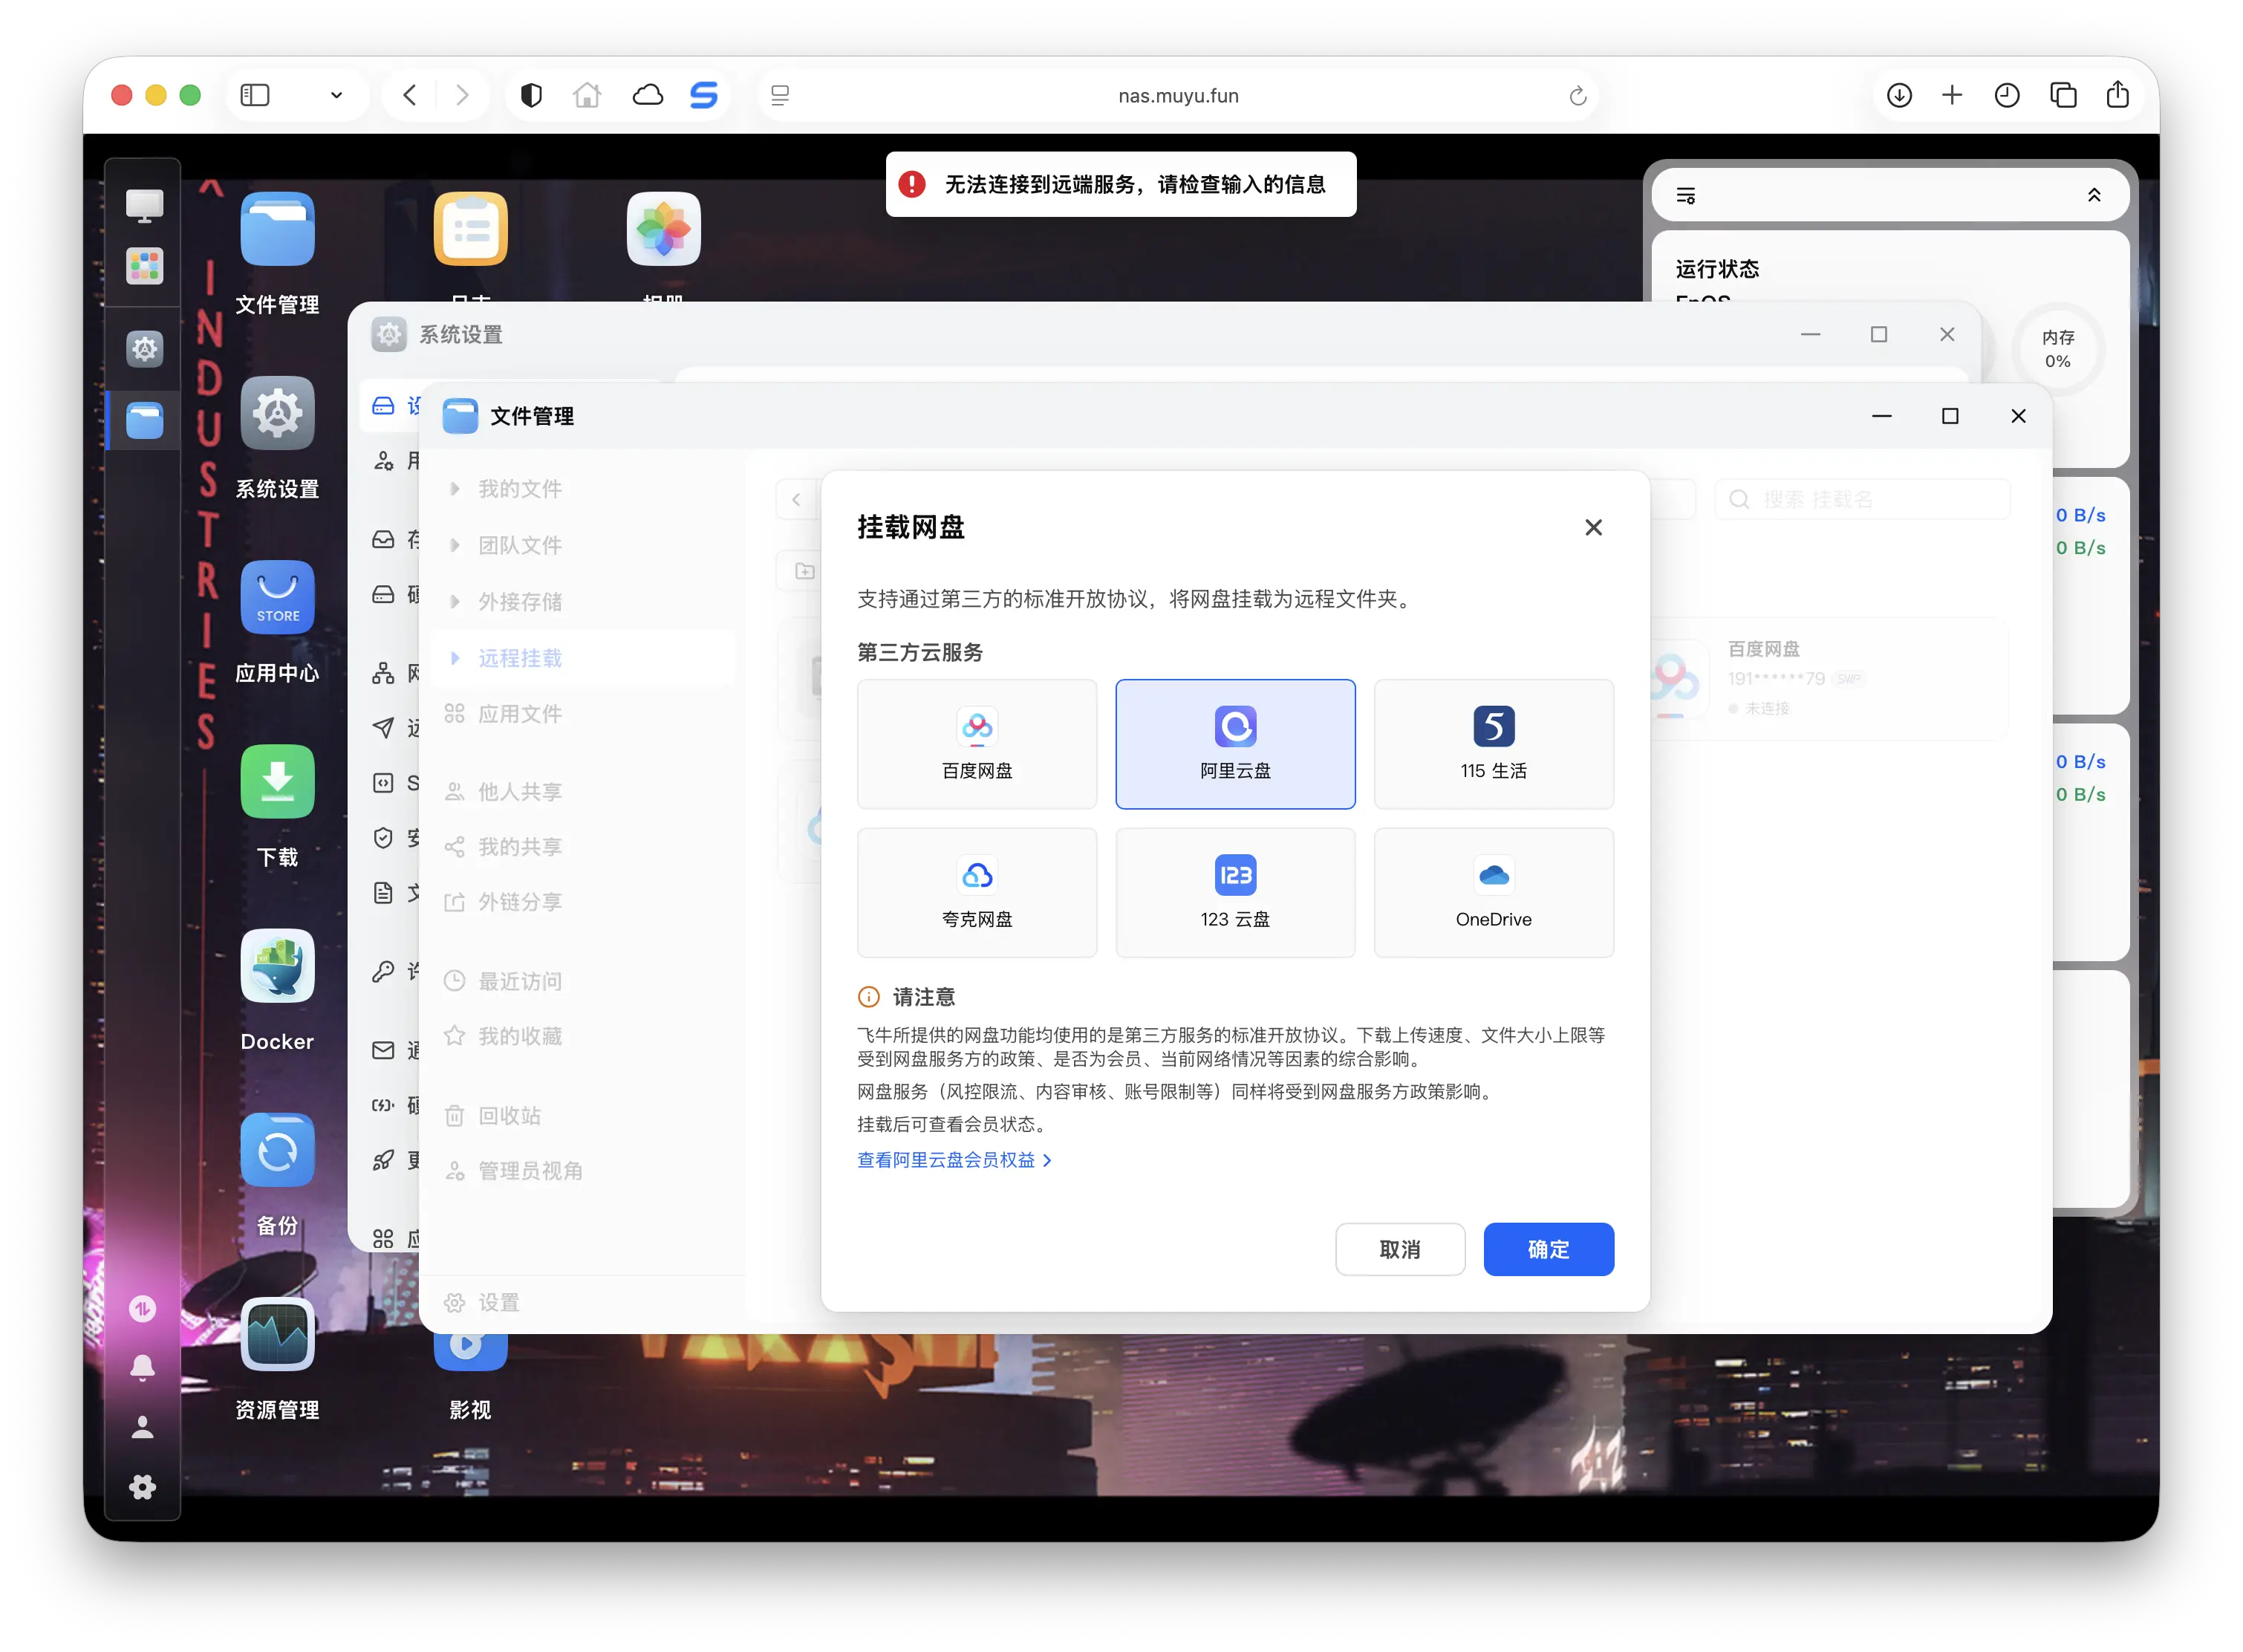Open the Docker app from the desktop

[x=277, y=966]
